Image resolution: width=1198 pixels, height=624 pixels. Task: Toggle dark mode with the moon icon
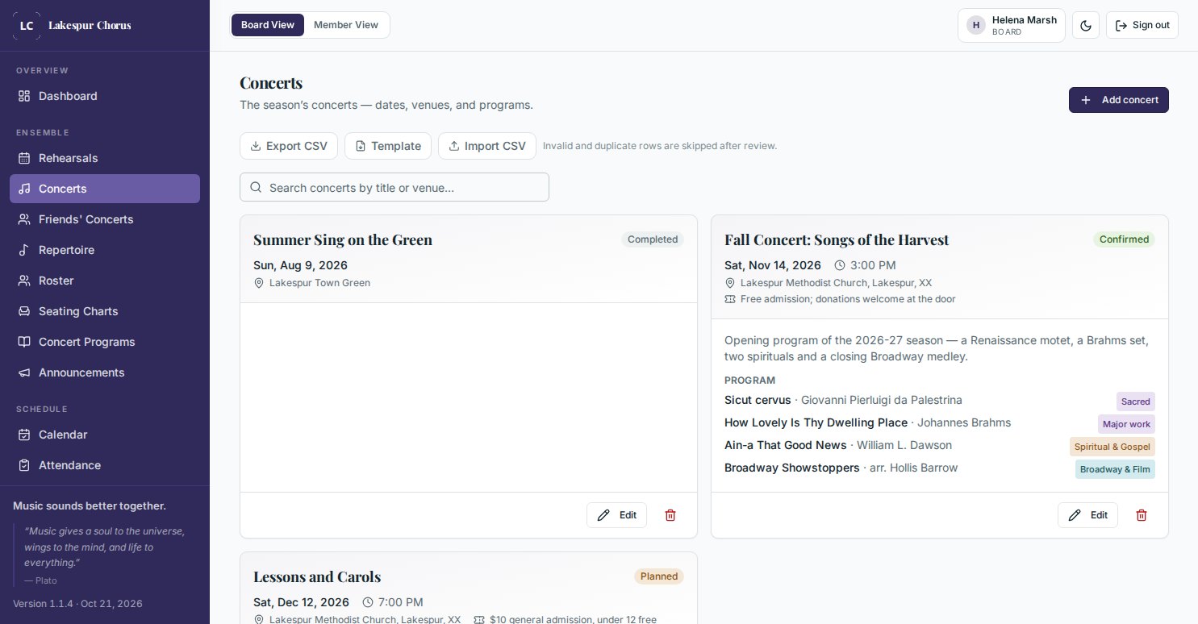[x=1086, y=25]
